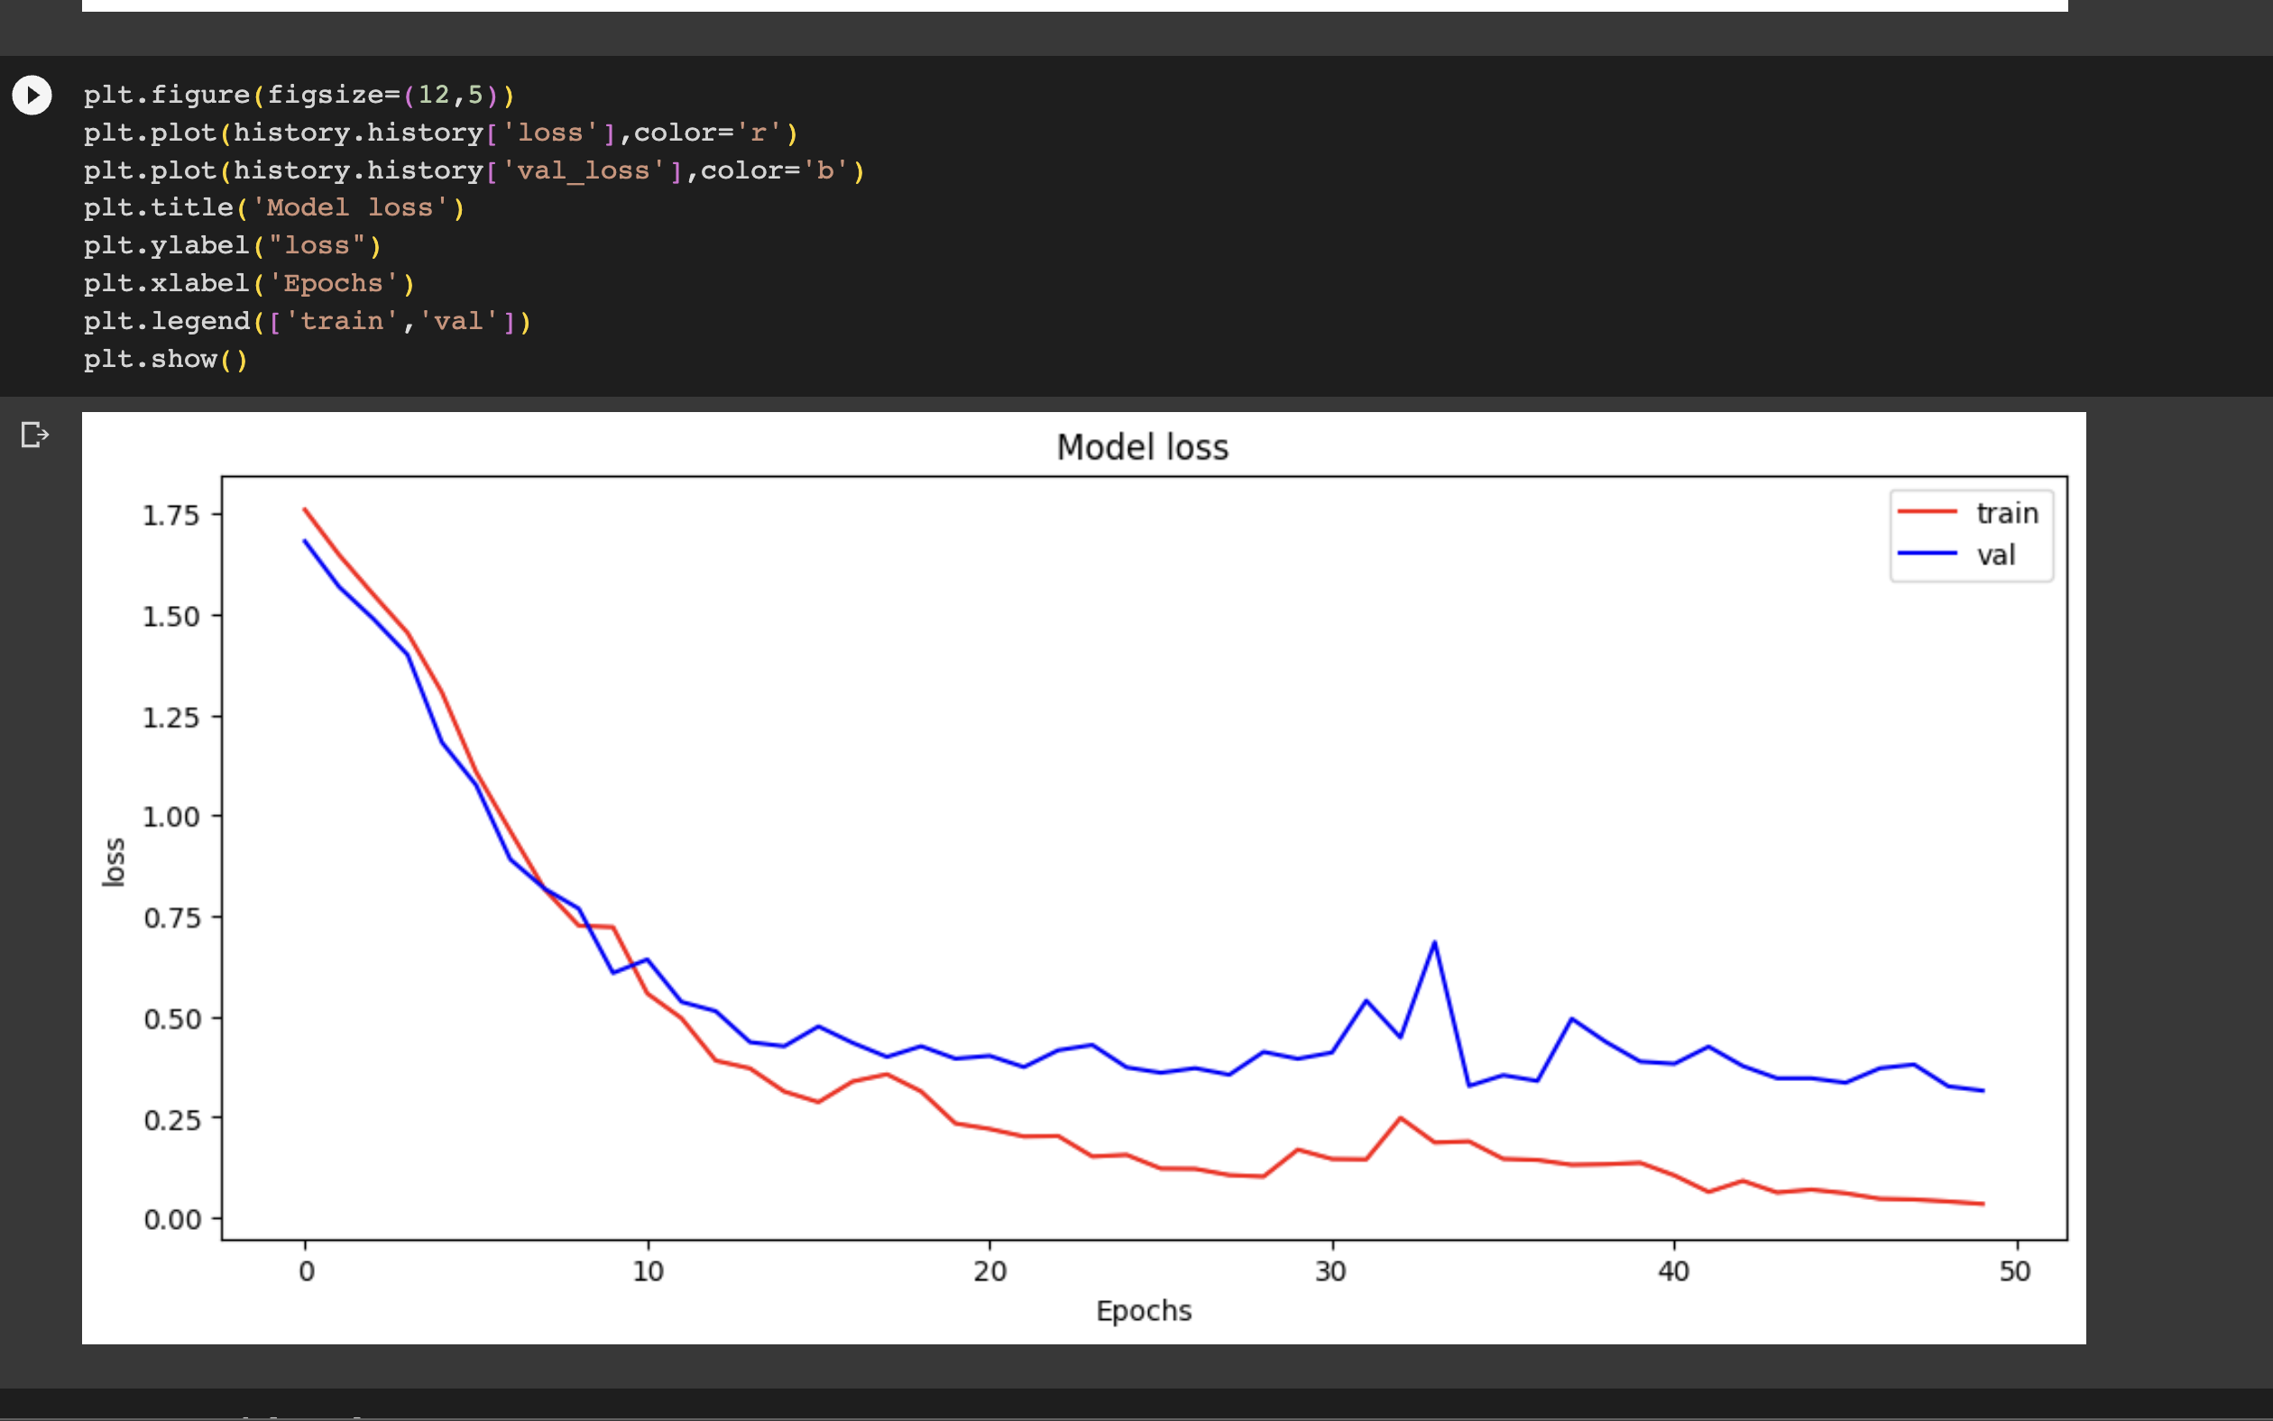
Task: Click the 'train' legend label
Action: [x=2007, y=513]
